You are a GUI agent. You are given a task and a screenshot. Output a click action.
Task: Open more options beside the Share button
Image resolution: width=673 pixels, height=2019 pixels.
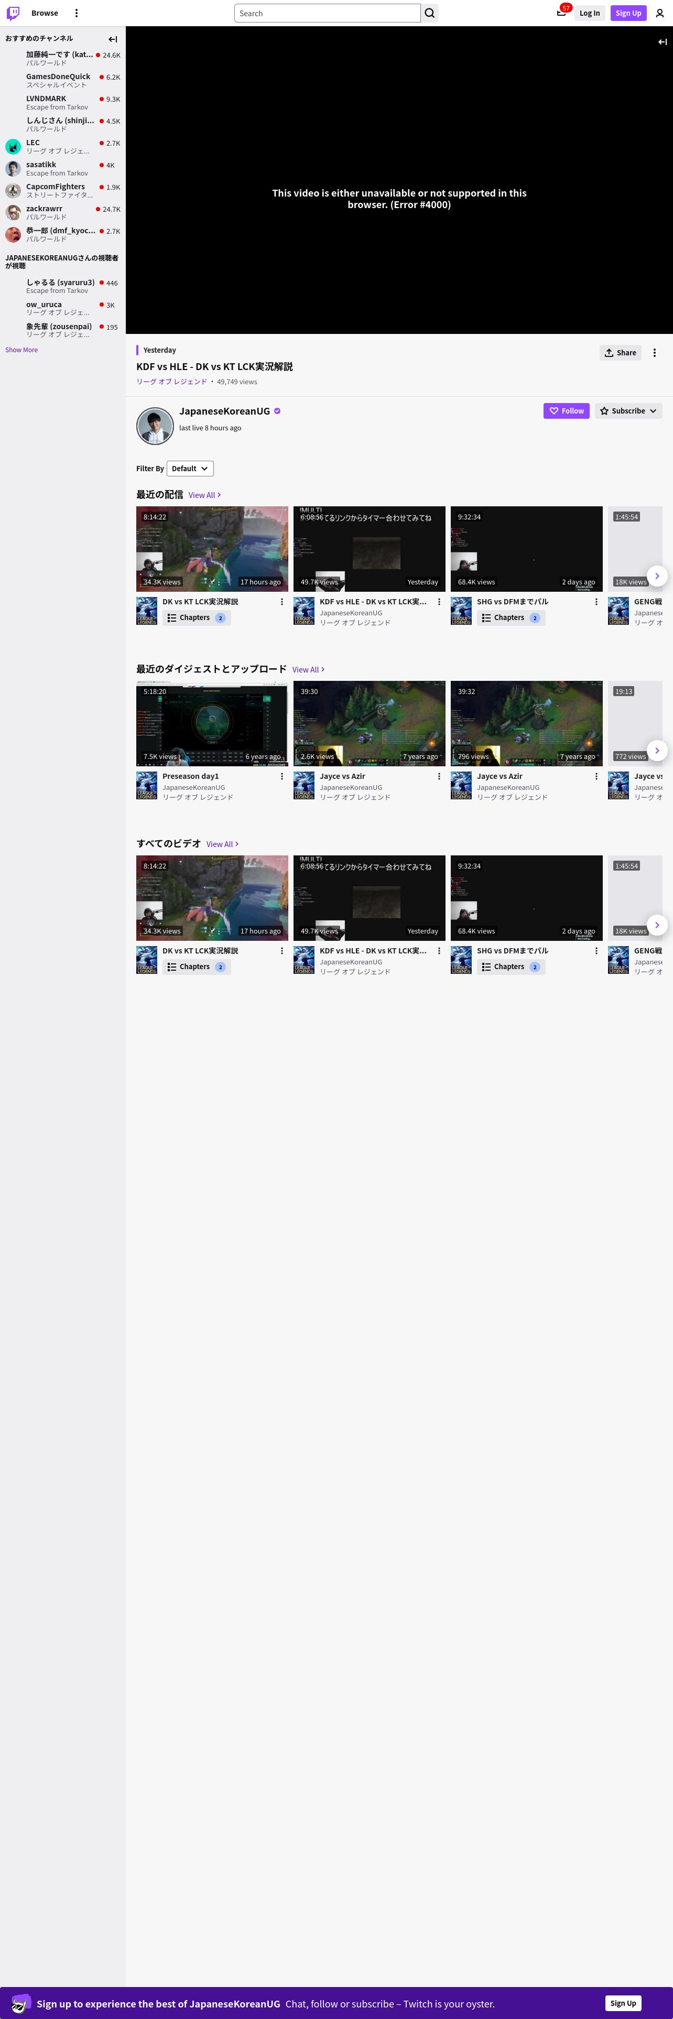[x=655, y=353]
